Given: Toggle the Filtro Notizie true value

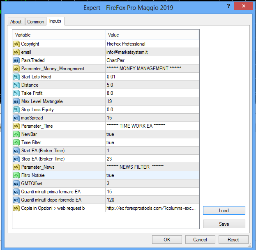Looking at the screenshot, I should click(152, 175).
